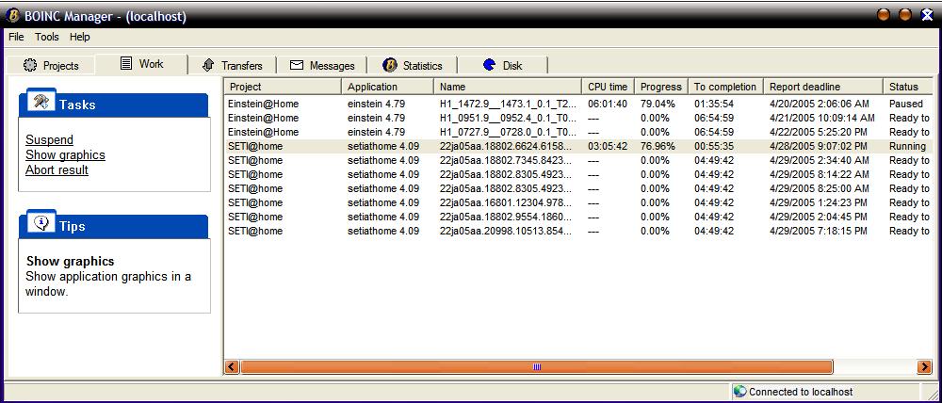
Task: Click the connection status globe icon
Action: [x=740, y=392]
